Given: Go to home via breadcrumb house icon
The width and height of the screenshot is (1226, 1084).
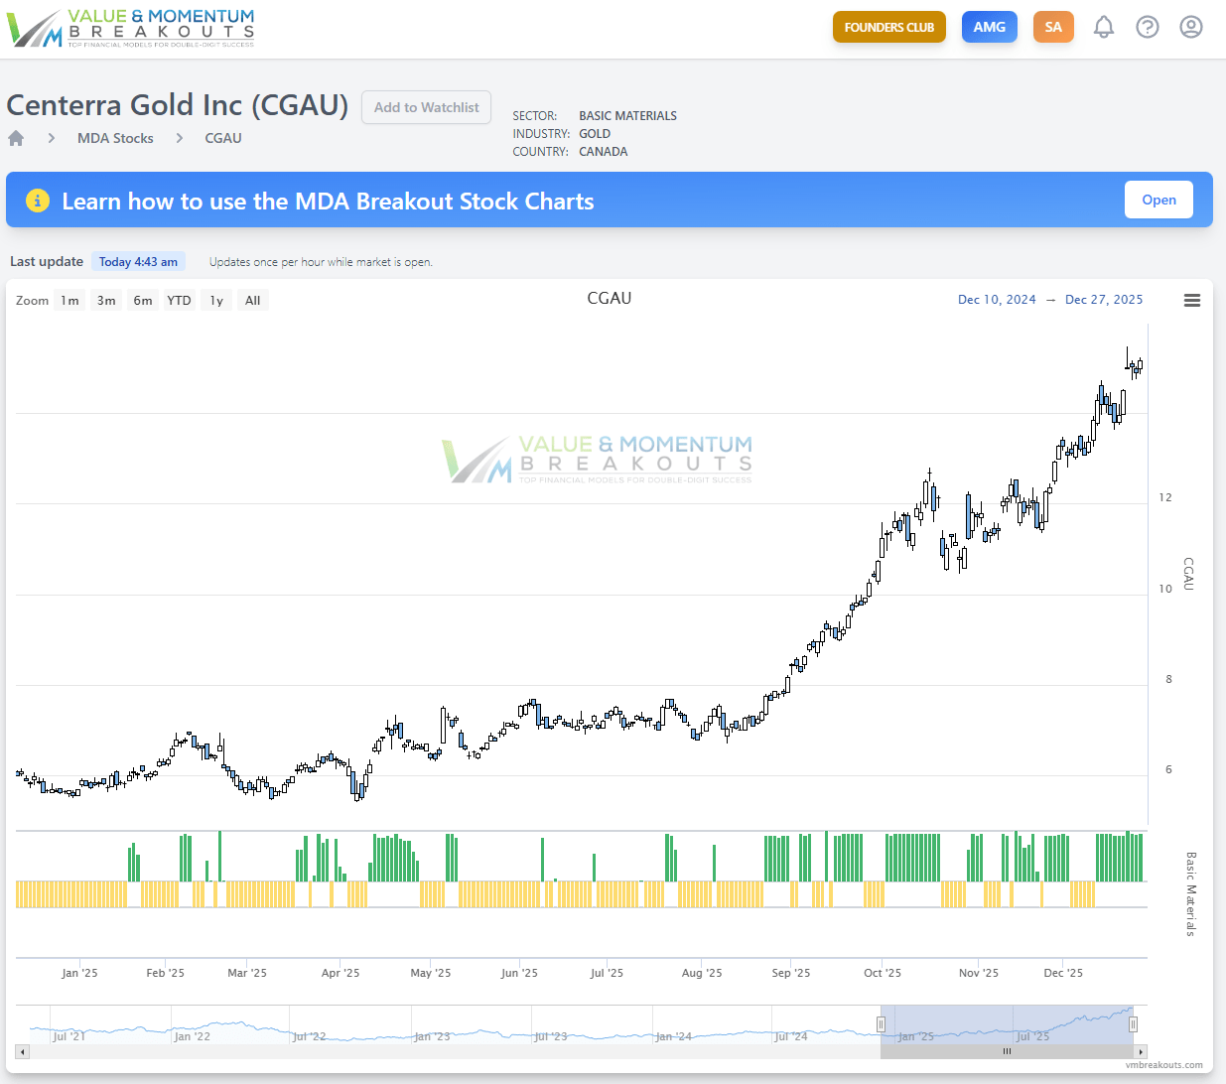Looking at the screenshot, I should coord(16,138).
